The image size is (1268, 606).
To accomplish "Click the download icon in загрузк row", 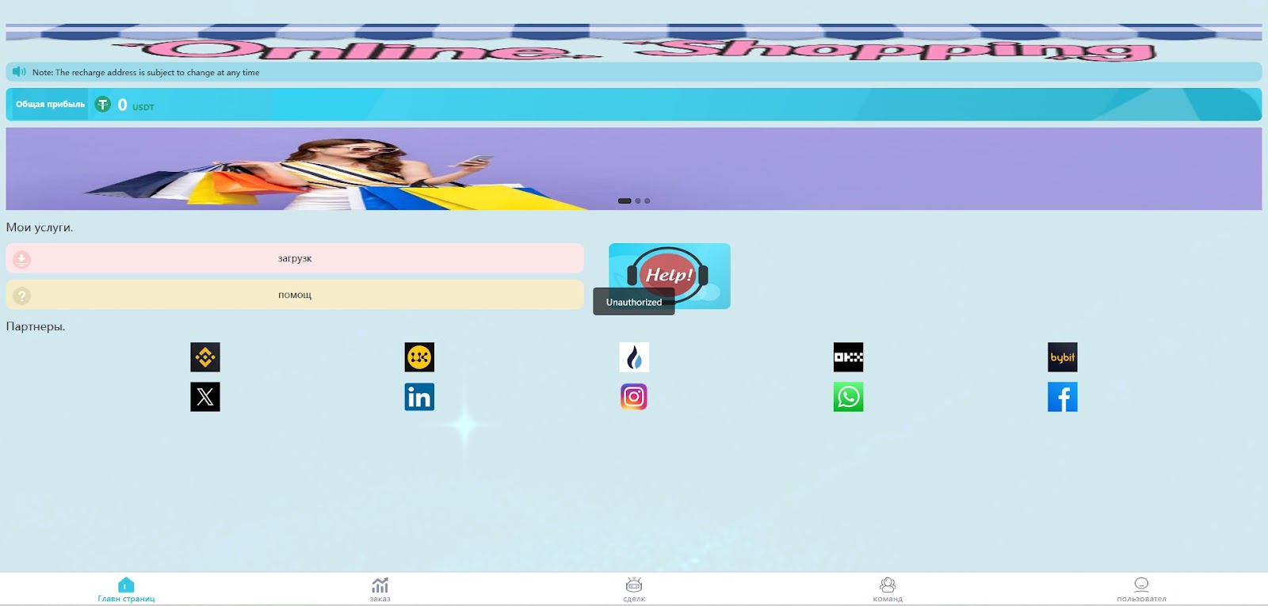I will 22,259.
